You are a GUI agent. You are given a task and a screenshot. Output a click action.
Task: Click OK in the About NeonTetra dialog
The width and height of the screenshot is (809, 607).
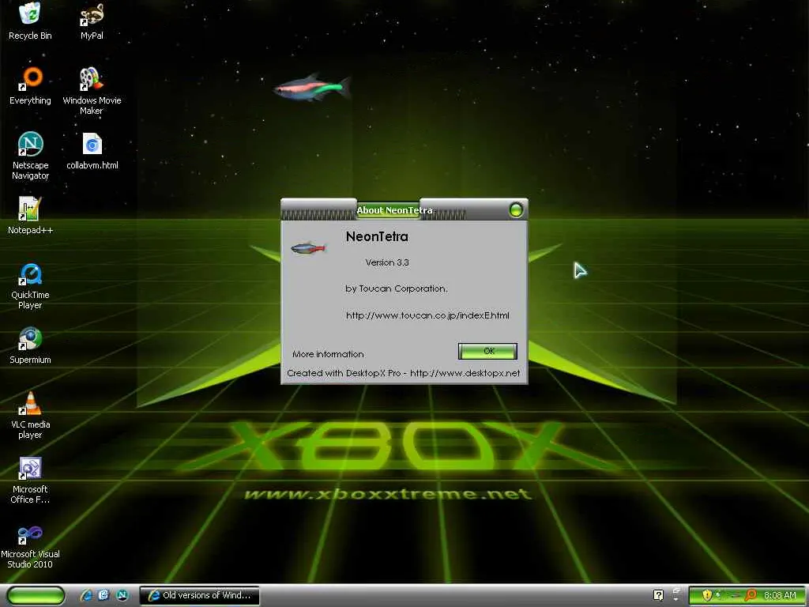487,351
